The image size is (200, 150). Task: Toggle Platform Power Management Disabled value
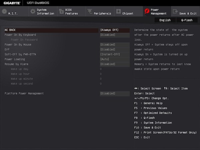point(115,93)
